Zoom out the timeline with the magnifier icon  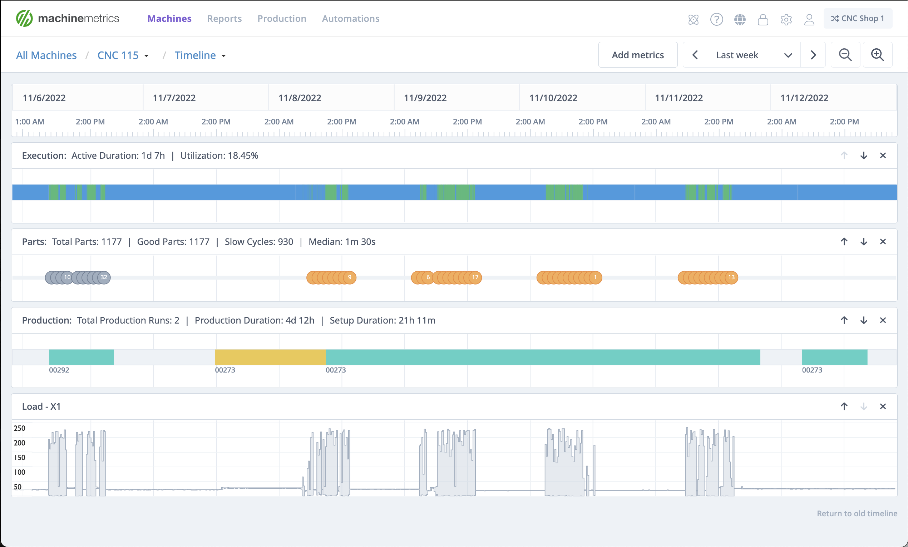[x=845, y=55]
